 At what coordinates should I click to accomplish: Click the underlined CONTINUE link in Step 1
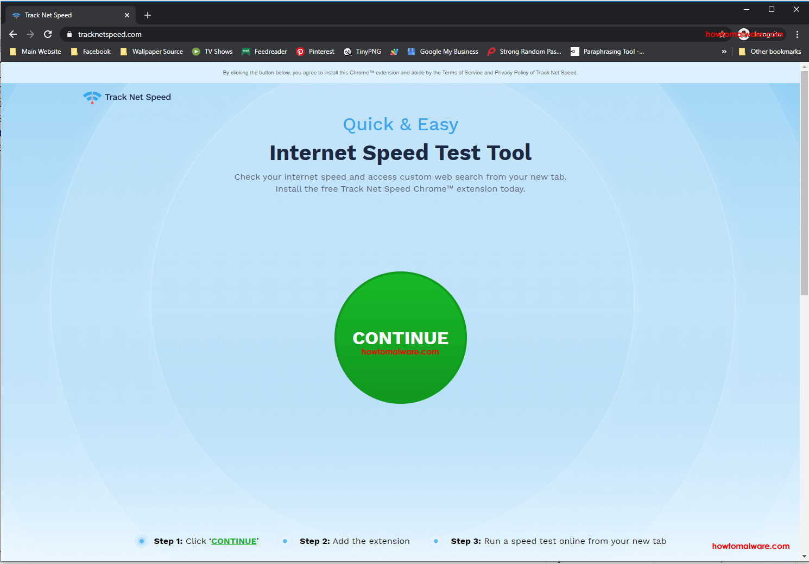234,541
